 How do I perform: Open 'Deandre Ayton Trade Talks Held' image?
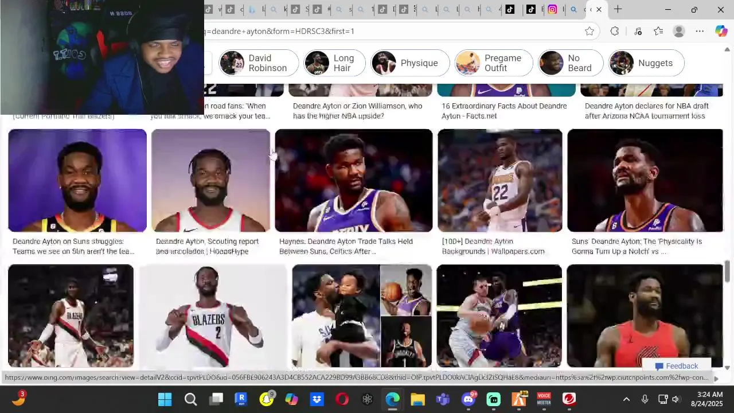(x=353, y=180)
